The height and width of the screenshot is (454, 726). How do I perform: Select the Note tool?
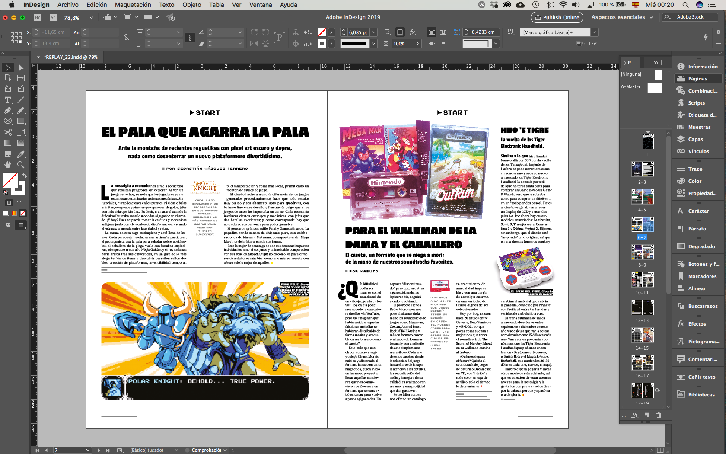point(8,154)
